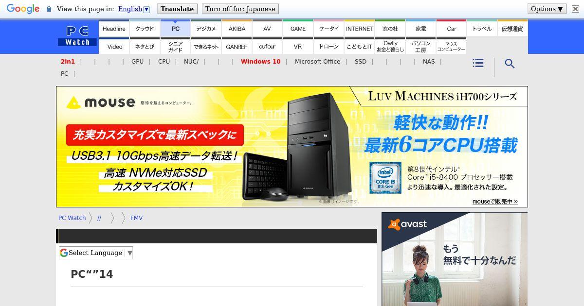Open the 仮想通貨 tab
This screenshot has width=584, height=306.
click(x=512, y=28)
